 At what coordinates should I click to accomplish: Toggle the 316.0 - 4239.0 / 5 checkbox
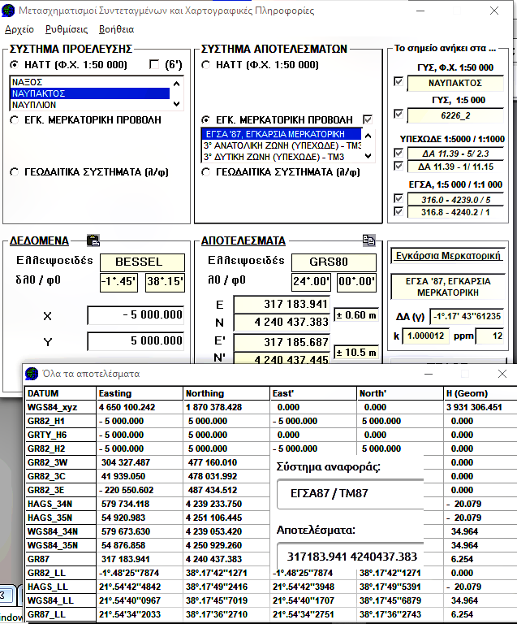click(x=399, y=198)
